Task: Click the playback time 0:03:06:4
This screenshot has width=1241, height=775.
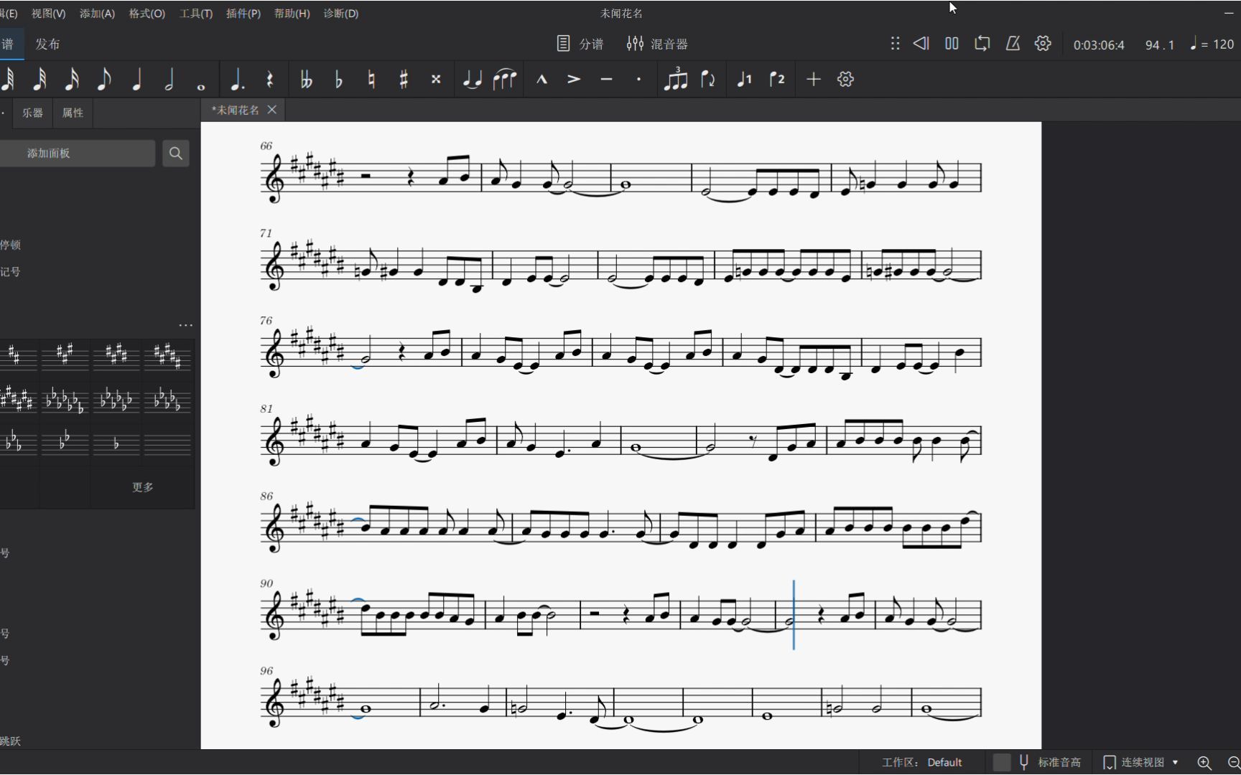Action: pos(1099,44)
